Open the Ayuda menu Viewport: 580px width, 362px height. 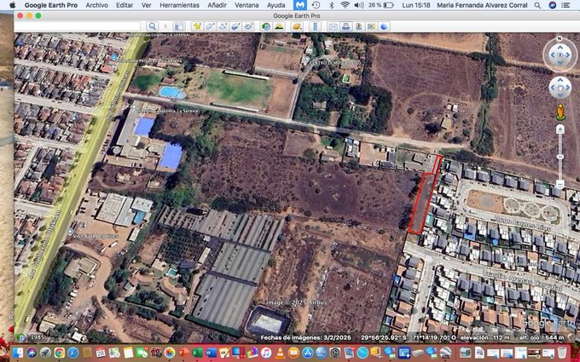pos(276,5)
